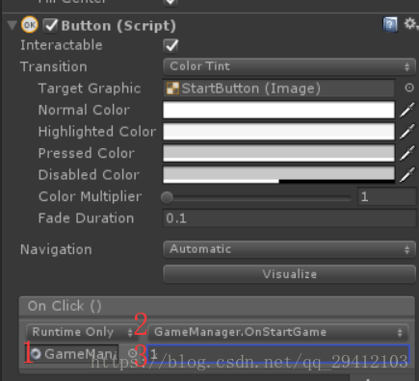419x381 pixels.
Task: Click the Transition label
Action: point(54,66)
